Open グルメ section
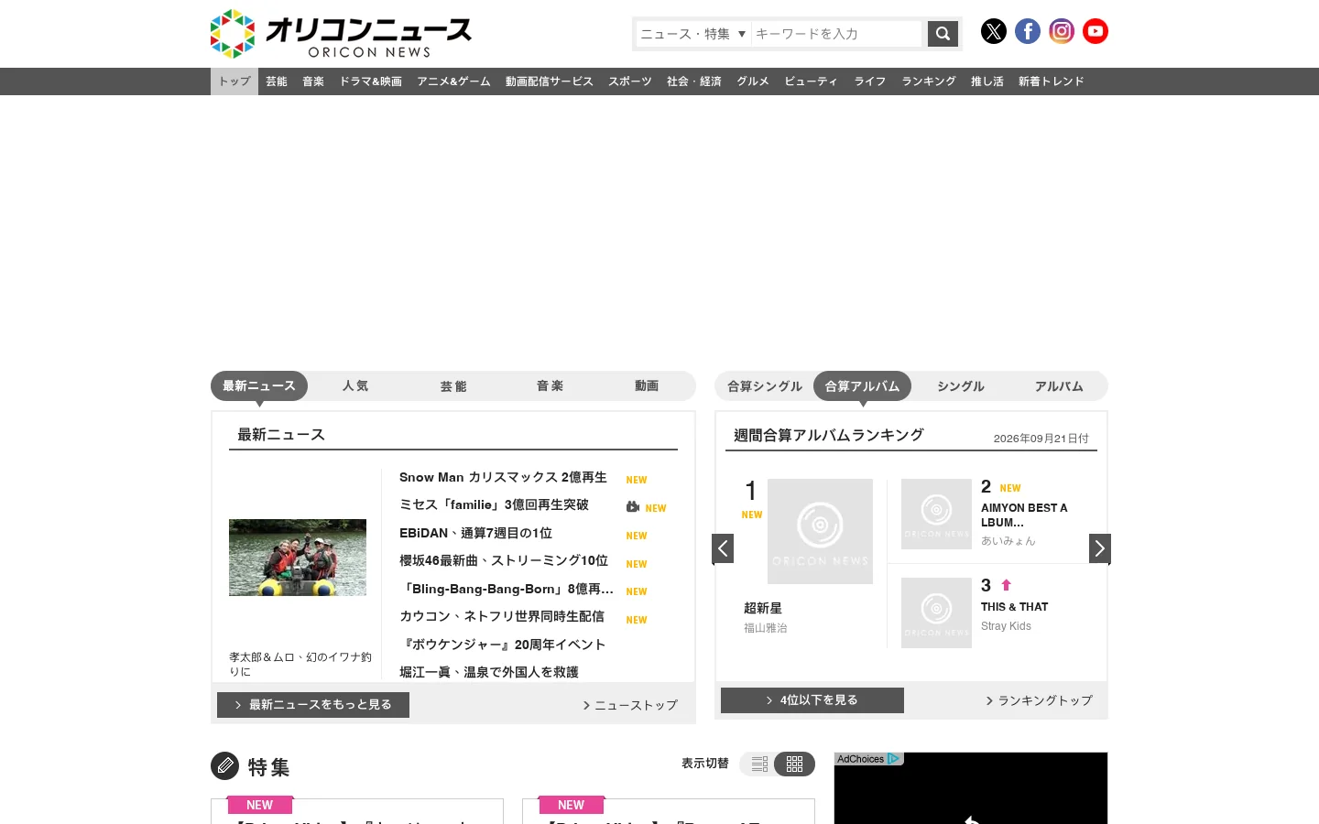The height and width of the screenshot is (824, 1319). [x=753, y=81]
